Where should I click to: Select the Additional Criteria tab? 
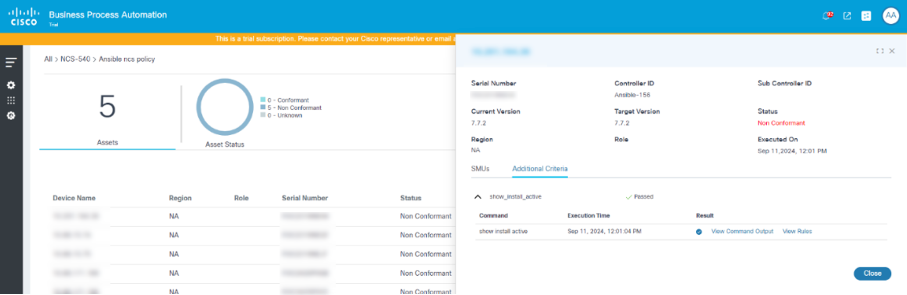540,169
